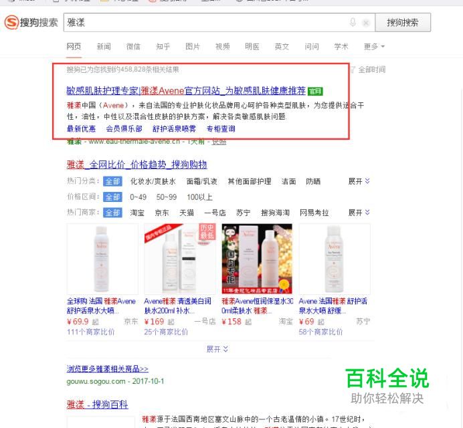The width and height of the screenshot is (463, 428).
Task: Click the 舒护活泉喷雾 sublink
Action: 174,128
